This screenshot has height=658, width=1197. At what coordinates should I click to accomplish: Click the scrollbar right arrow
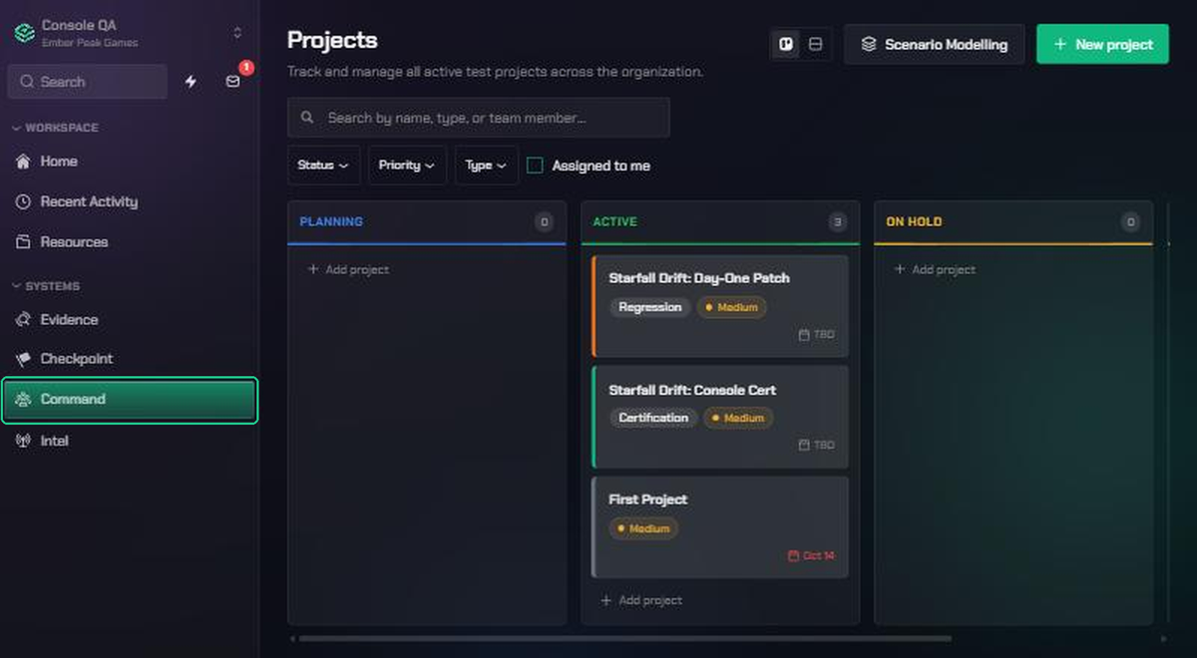1163,638
